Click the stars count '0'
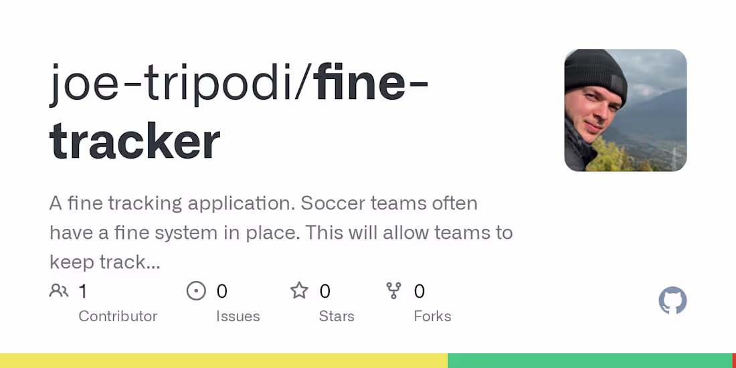 pyautogui.click(x=325, y=291)
